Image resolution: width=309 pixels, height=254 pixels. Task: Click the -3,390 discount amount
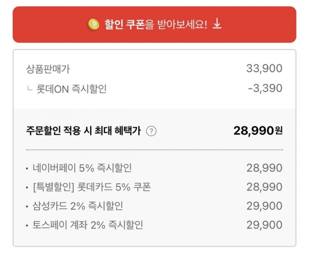click(x=265, y=88)
